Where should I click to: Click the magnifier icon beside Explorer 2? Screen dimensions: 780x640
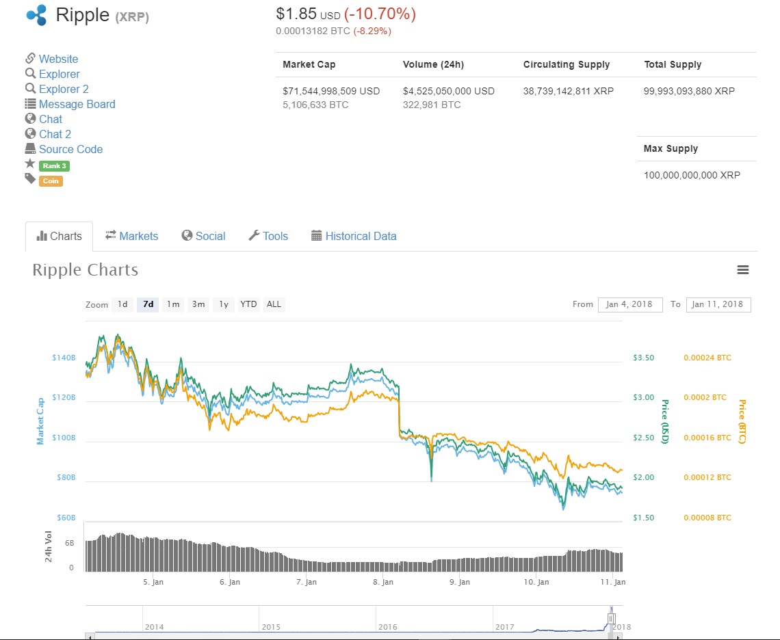(x=30, y=88)
